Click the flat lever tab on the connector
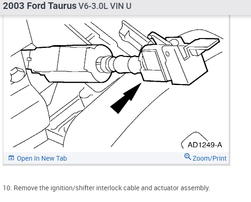The image size is (251, 202). point(203,46)
